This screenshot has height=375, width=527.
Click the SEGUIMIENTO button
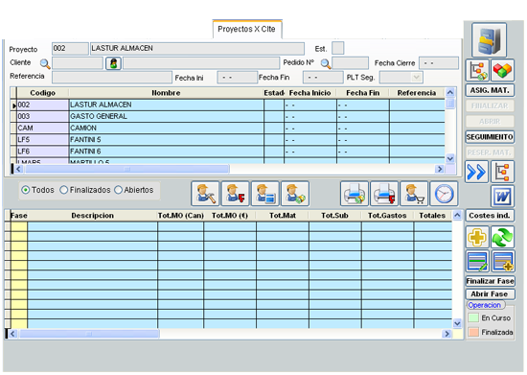pos(490,137)
